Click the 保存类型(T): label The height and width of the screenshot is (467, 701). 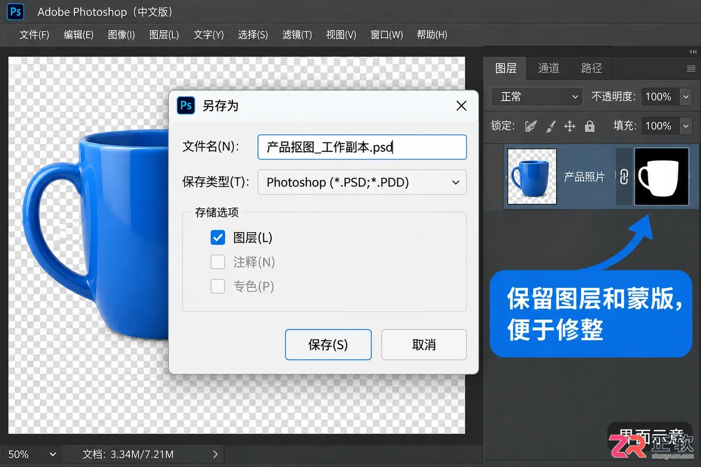click(x=216, y=182)
